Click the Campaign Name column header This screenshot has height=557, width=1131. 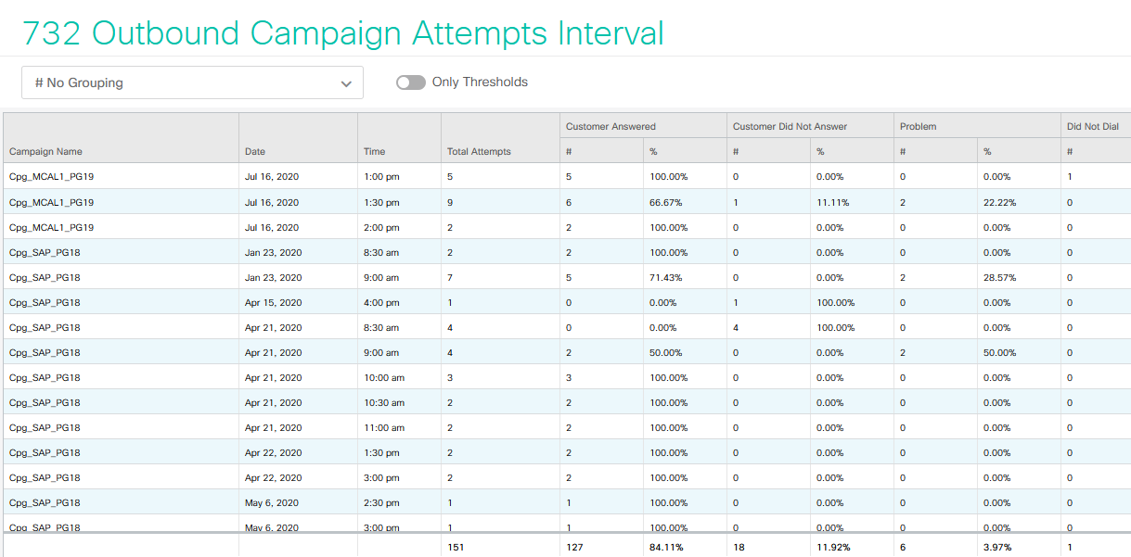(x=45, y=151)
